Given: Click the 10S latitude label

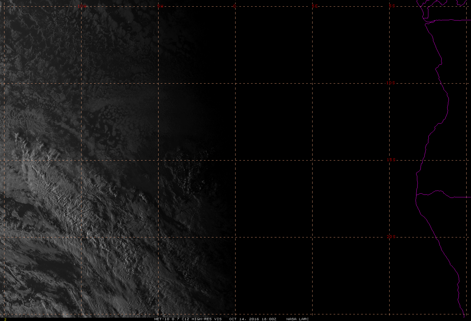Looking at the screenshot, I should (x=391, y=83).
